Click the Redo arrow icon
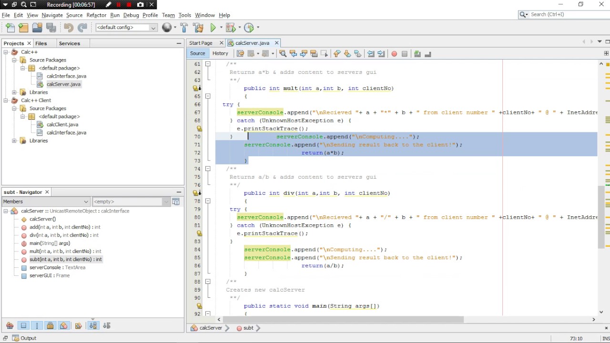 [x=82, y=28]
